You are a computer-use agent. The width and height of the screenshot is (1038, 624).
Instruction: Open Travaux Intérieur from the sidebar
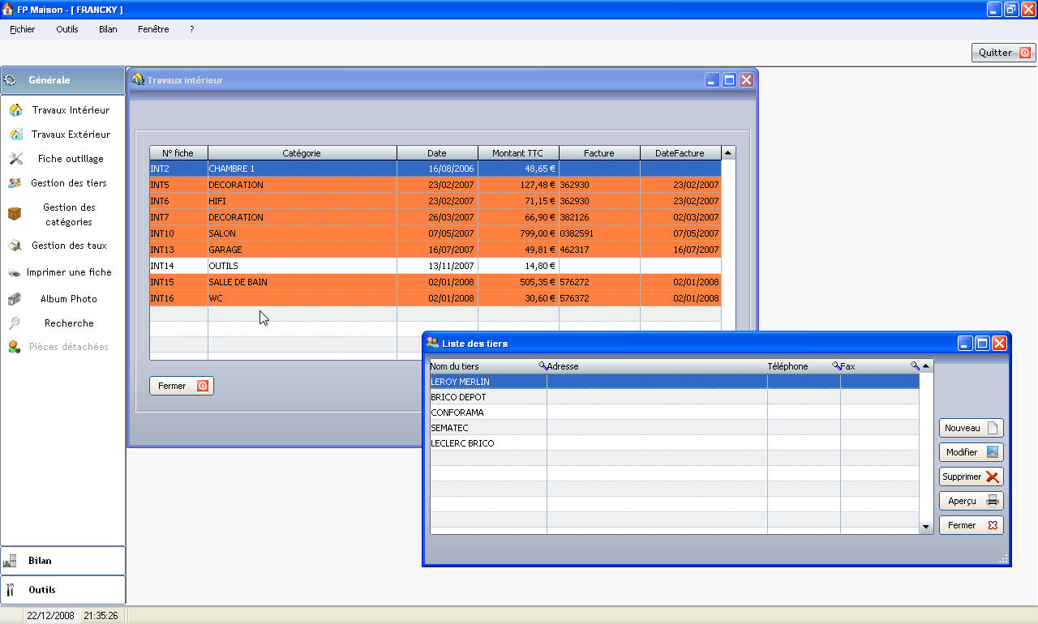click(x=70, y=110)
